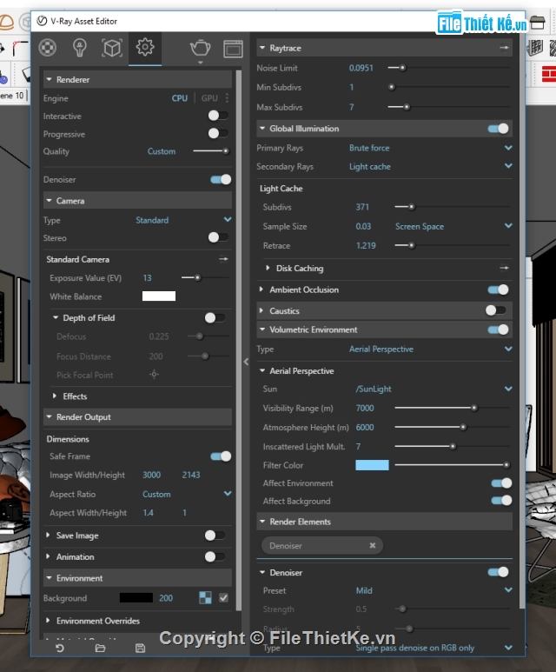Viewport: 556px width, 672px height.
Task: Click the Pick Focal Point crosshair icon
Action: click(155, 374)
